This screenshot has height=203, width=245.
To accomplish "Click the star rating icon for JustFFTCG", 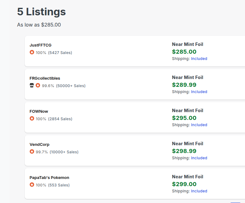I will 32,52.
